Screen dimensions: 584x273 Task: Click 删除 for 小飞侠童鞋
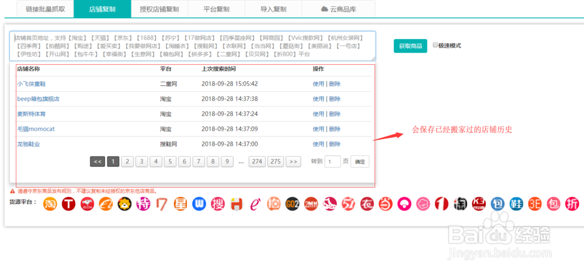[335, 84]
